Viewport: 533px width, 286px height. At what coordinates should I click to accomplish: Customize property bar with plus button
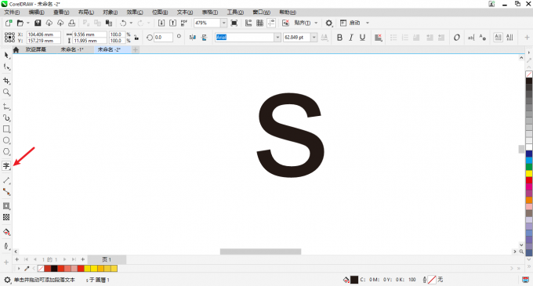coord(527,38)
